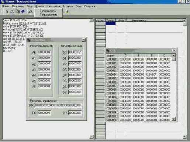Viewport: 190px width, 142px height.
Task: Click the code editor scroll down arrow
Action: (x=91, y=136)
